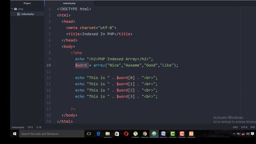The width and height of the screenshot is (256, 144).
Task: Click the echo keyword on line 12
Action: [x=80, y=78]
